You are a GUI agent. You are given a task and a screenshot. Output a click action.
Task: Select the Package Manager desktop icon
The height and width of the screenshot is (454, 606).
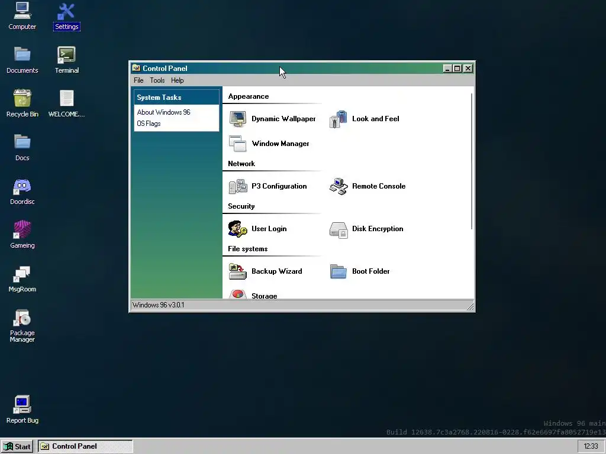point(22,326)
